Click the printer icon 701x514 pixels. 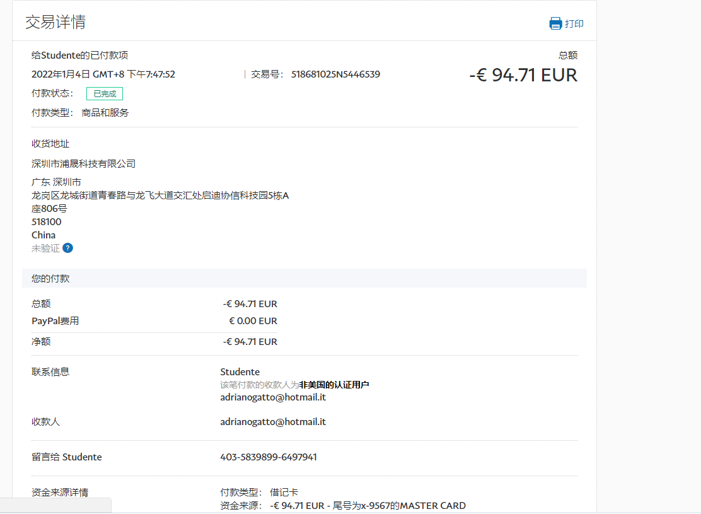[x=555, y=24]
